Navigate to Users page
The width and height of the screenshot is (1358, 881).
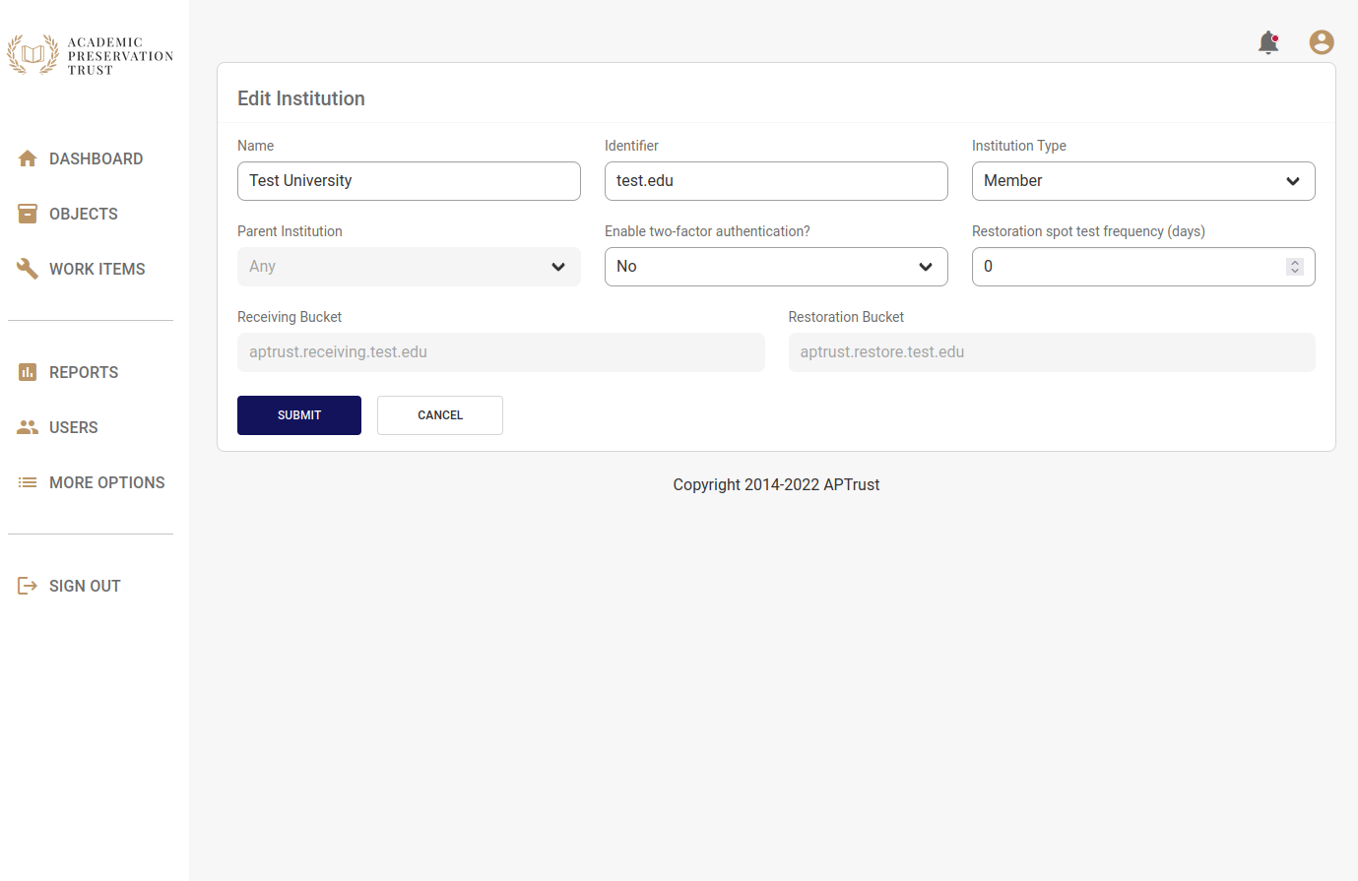pos(74,427)
